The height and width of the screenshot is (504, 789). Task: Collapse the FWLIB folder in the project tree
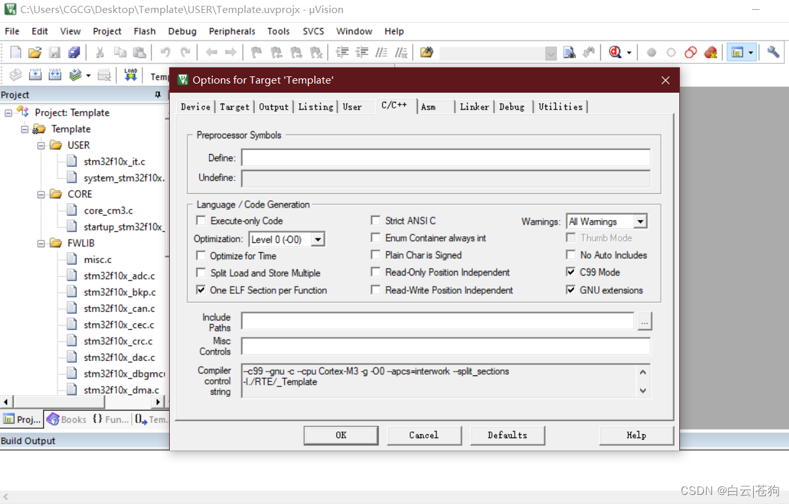40,243
